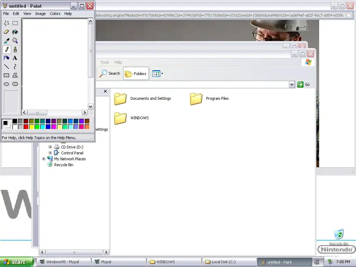The image size is (356, 267).
Task: Select the Free-Form Select tool in Paint
Action: pyautogui.click(x=7, y=23)
